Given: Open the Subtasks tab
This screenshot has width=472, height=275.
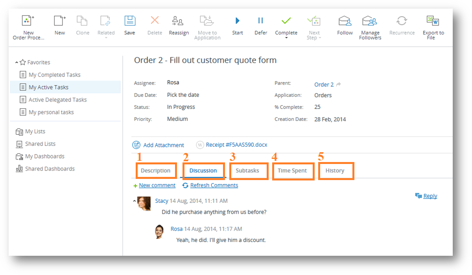Looking at the screenshot, I should click(247, 171).
